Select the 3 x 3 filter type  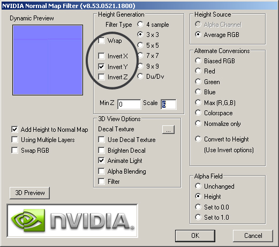(x=140, y=34)
